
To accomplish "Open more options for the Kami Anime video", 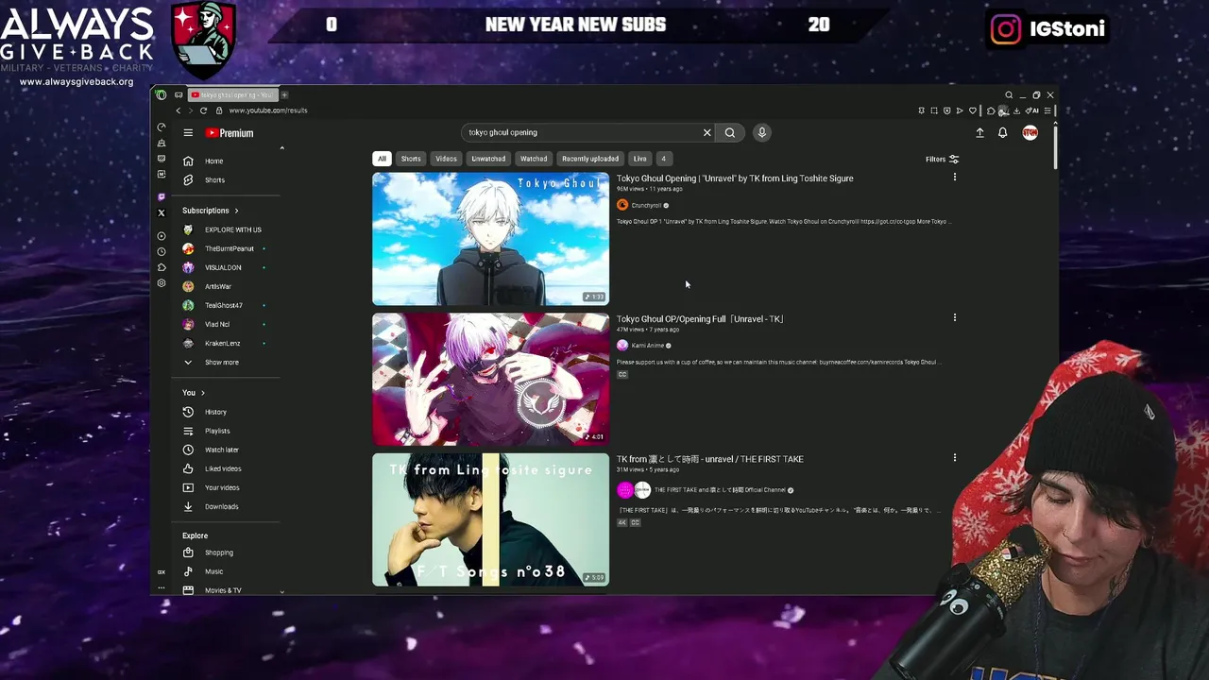I will tap(954, 318).
